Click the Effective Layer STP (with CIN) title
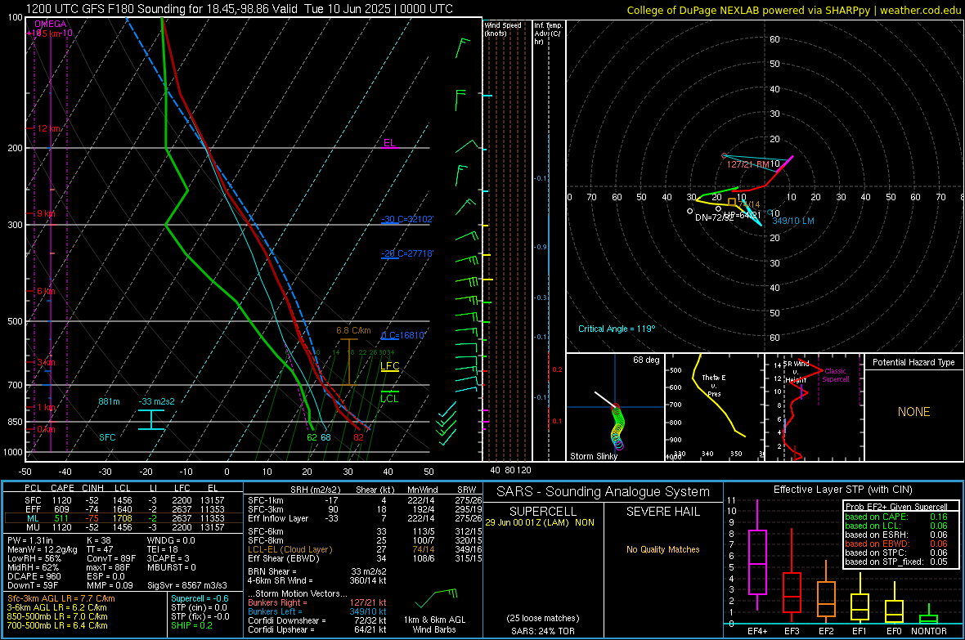Image resolution: width=965 pixels, height=640 pixels. [842, 490]
